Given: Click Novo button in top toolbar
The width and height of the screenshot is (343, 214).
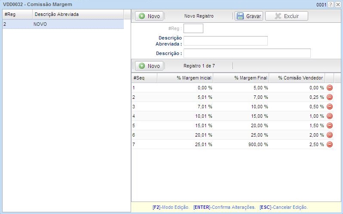Looking at the screenshot, I should 149,16.
